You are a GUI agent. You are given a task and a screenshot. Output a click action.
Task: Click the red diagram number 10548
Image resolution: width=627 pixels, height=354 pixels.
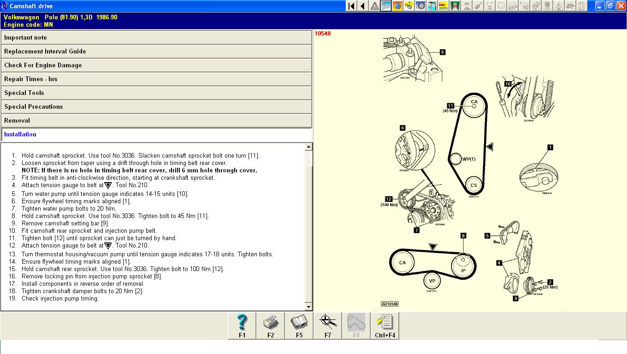[323, 34]
